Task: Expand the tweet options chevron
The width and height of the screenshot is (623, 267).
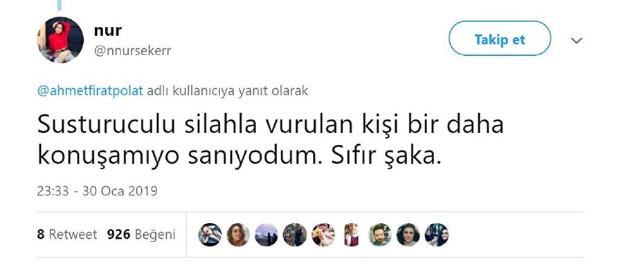Action: click(577, 40)
